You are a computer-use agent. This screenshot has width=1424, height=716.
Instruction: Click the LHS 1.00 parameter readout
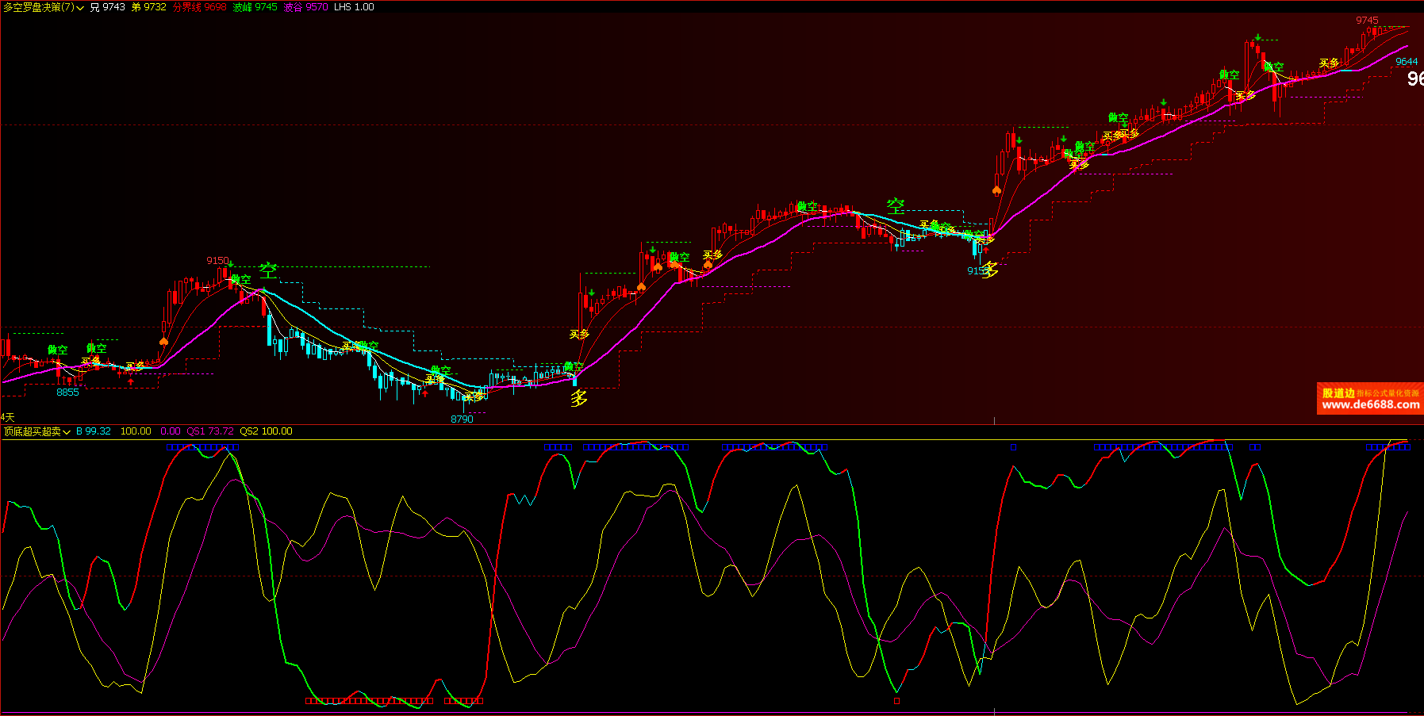[x=354, y=7]
